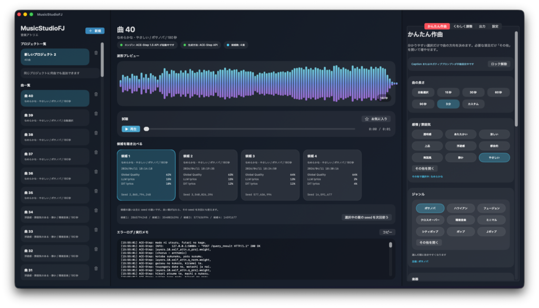Click the + 新規 button
539x308 pixels.
[x=95, y=31]
